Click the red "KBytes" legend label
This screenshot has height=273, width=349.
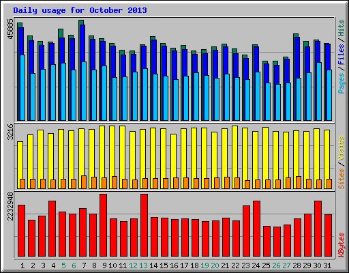[341, 245]
